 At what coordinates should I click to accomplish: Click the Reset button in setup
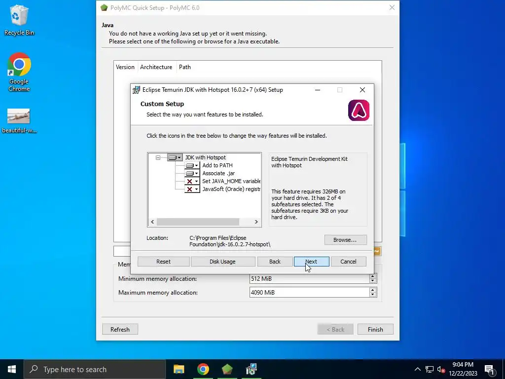pos(164,262)
